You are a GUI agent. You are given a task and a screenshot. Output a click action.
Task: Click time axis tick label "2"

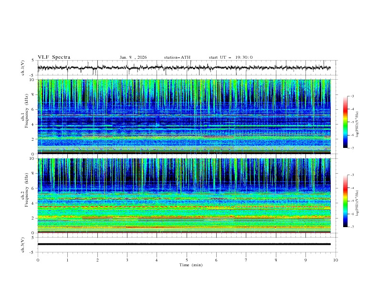(x=97, y=260)
